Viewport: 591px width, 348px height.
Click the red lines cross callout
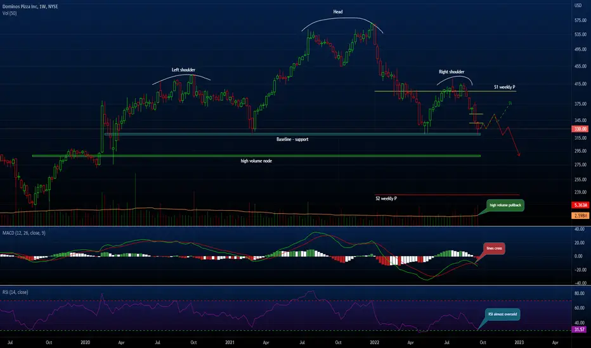494,248
